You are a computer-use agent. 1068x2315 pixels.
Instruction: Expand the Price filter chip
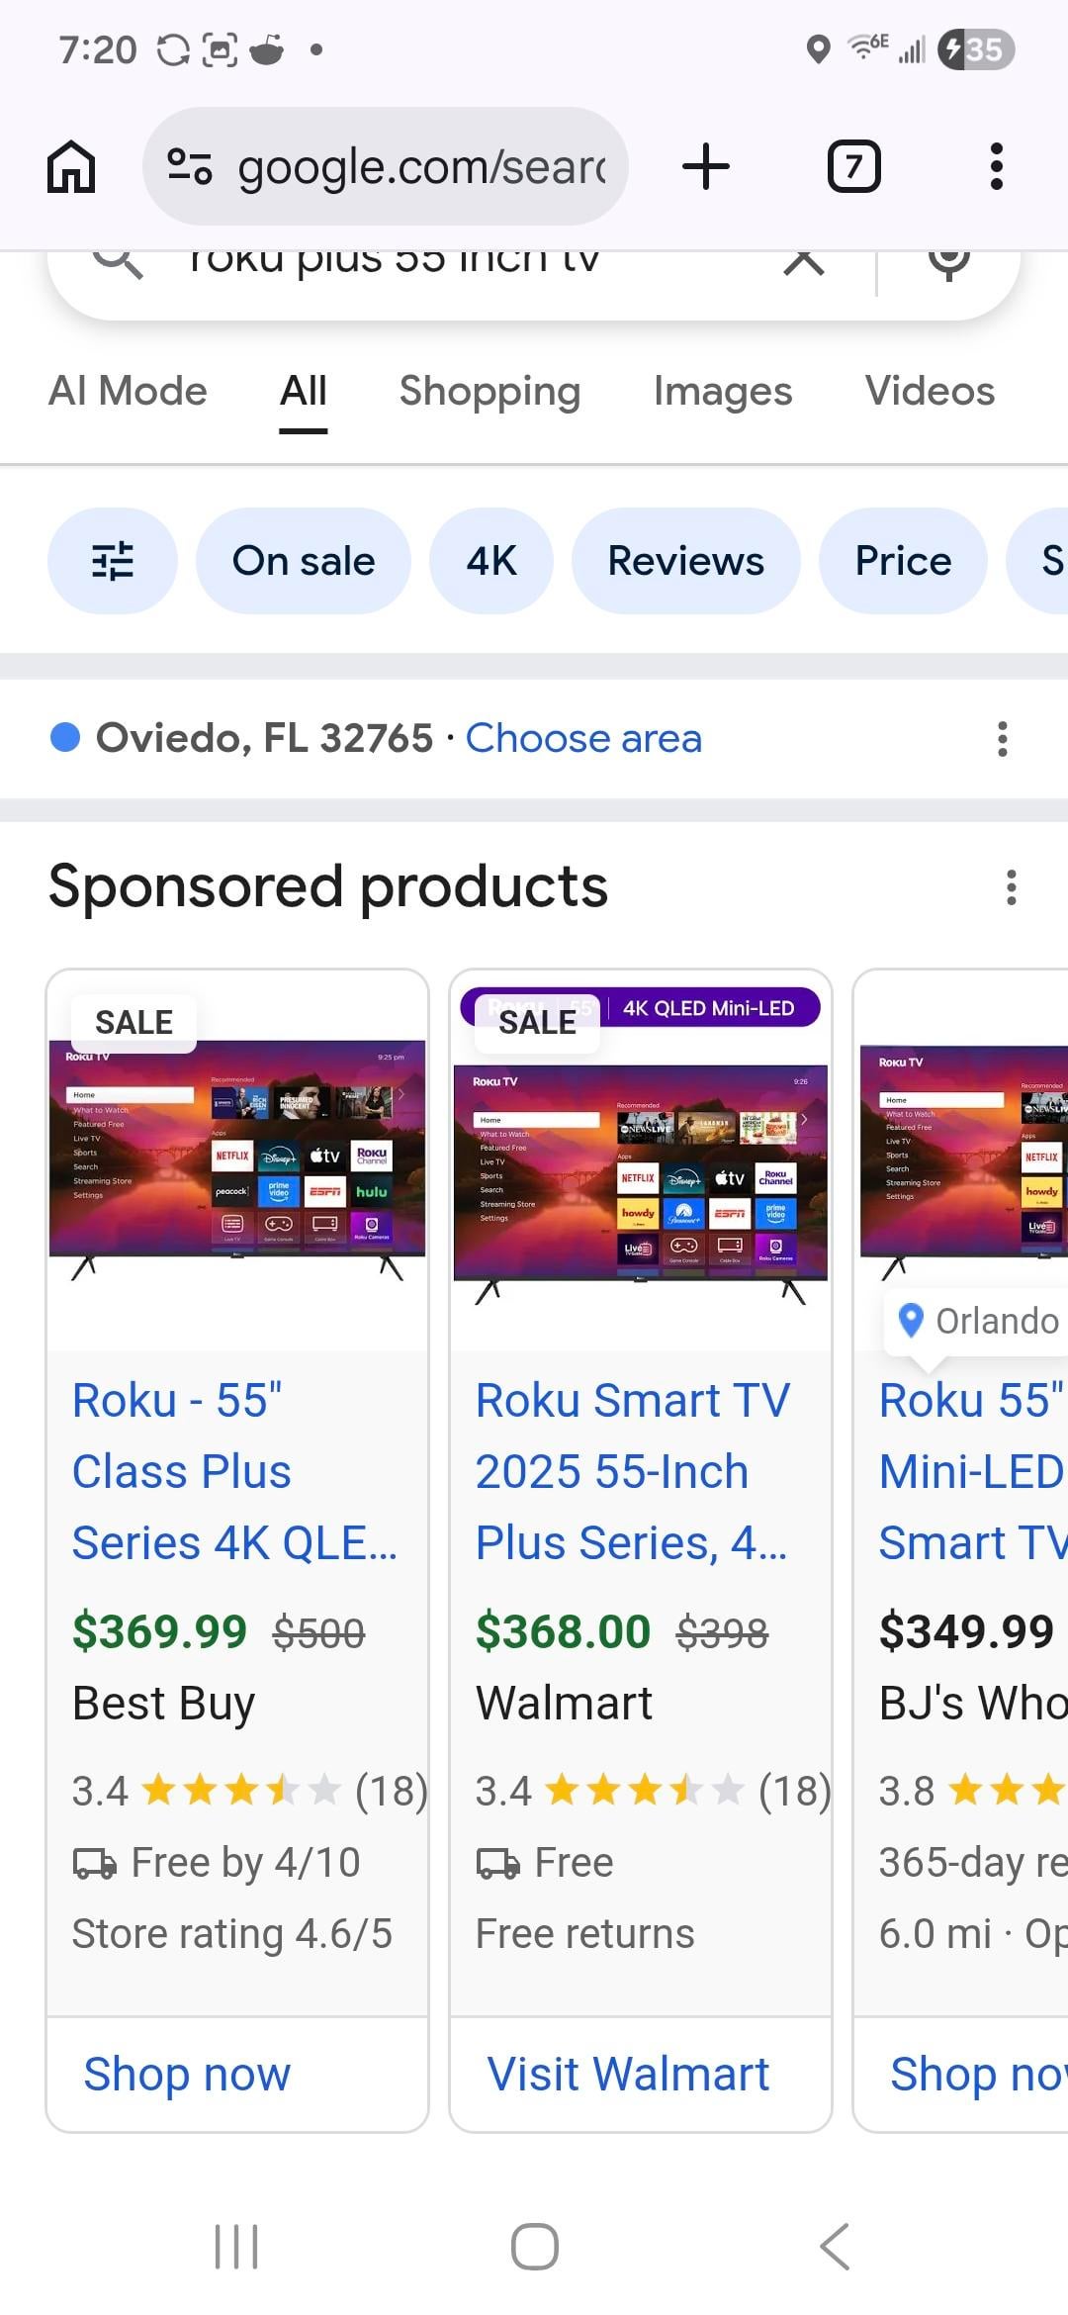(x=902, y=561)
